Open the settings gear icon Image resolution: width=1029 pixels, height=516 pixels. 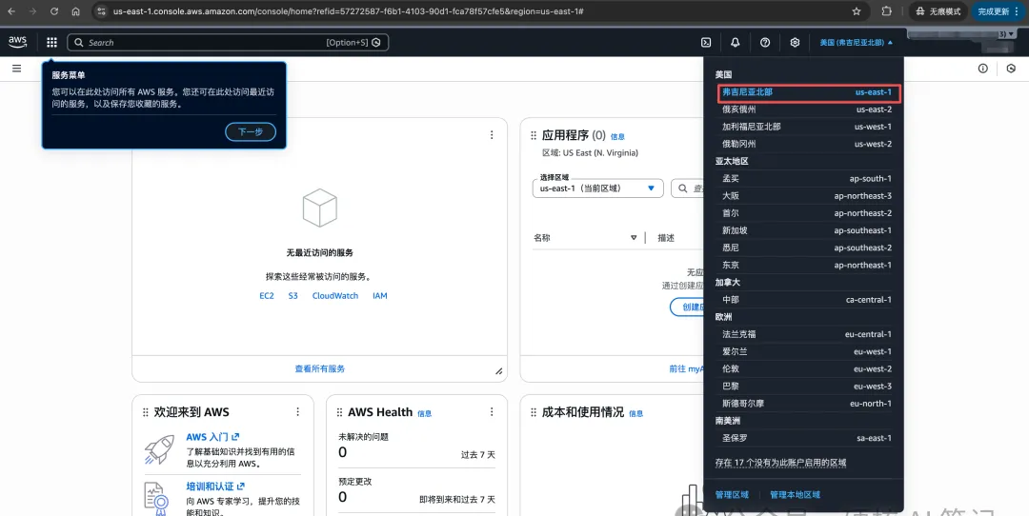(x=795, y=43)
